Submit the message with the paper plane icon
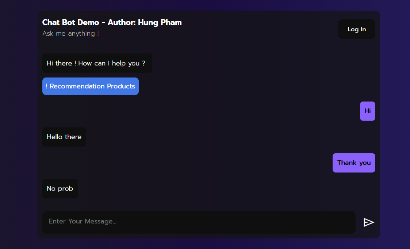410x249 pixels. point(369,222)
